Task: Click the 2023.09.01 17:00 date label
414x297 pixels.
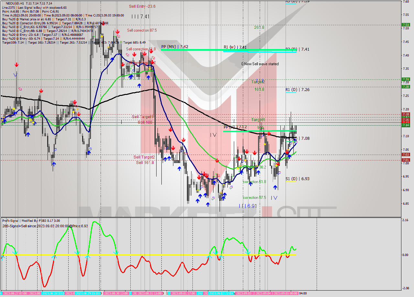Action: [183, 293]
